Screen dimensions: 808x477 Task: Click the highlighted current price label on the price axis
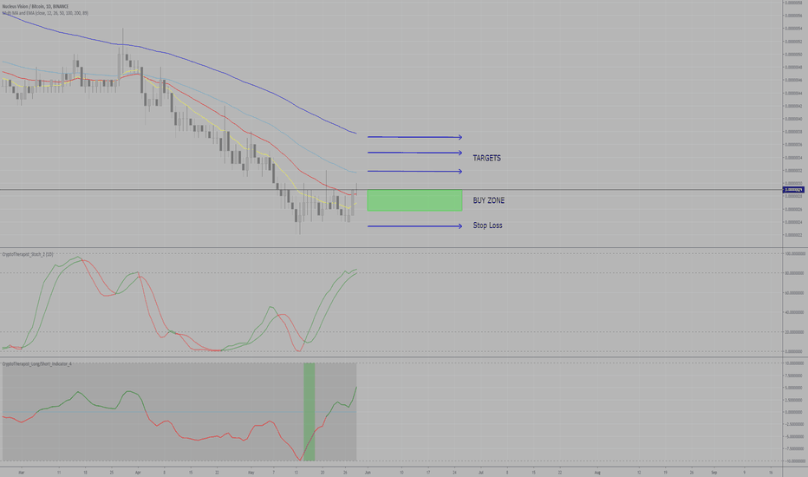(793, 190)
